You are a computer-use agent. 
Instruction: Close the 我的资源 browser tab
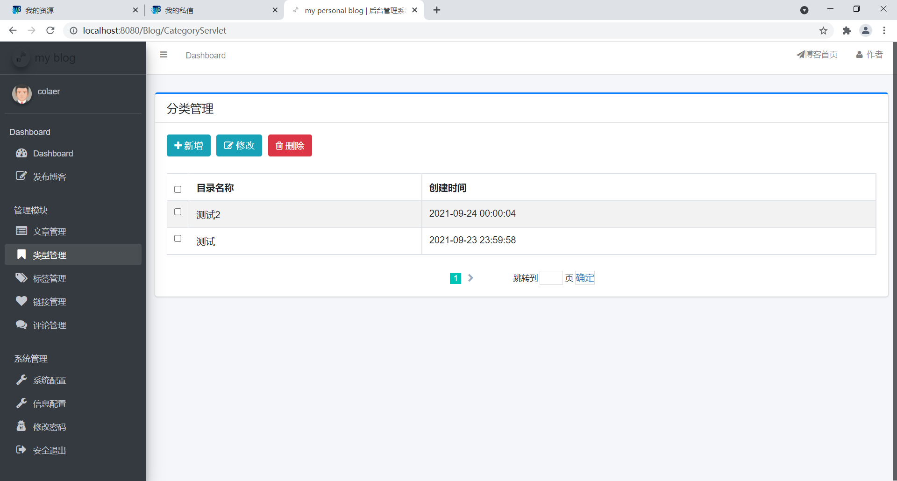[135, 10]
